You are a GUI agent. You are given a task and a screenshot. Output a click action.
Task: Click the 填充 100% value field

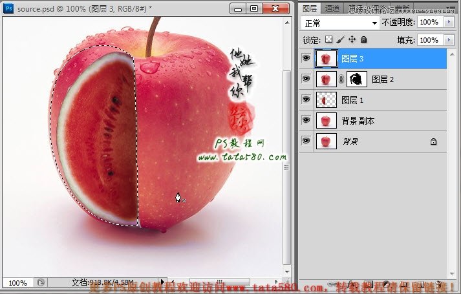[431, 39]
